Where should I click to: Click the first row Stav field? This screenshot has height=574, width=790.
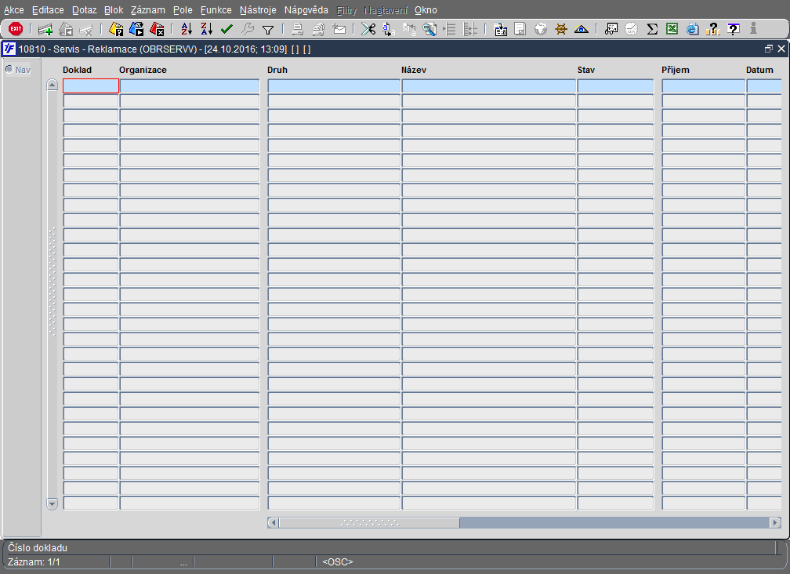[x=616, y=86]
